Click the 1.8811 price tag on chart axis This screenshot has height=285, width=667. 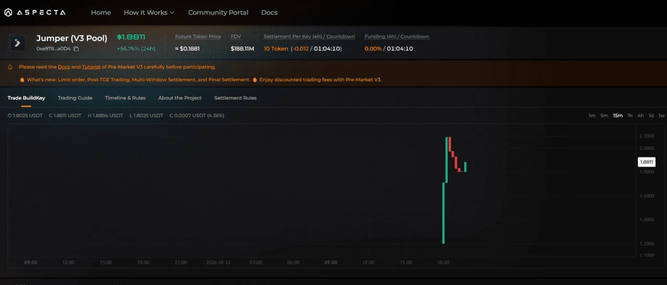(x=647, y=162)
